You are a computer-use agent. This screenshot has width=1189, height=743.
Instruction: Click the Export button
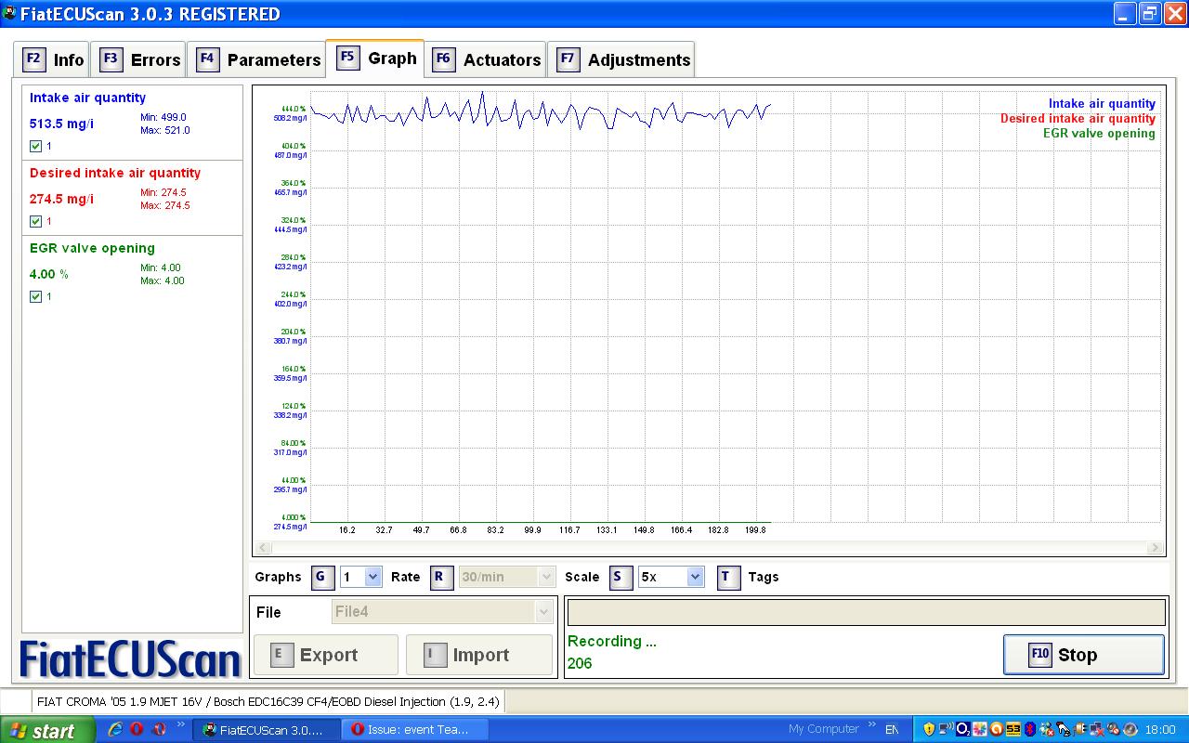326,655
